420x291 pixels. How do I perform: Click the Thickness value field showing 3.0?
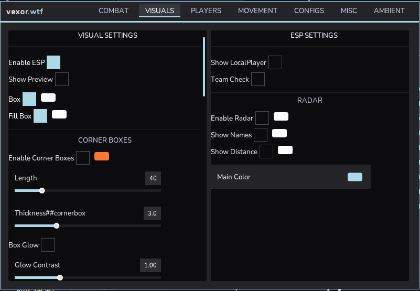click(152, 213)
